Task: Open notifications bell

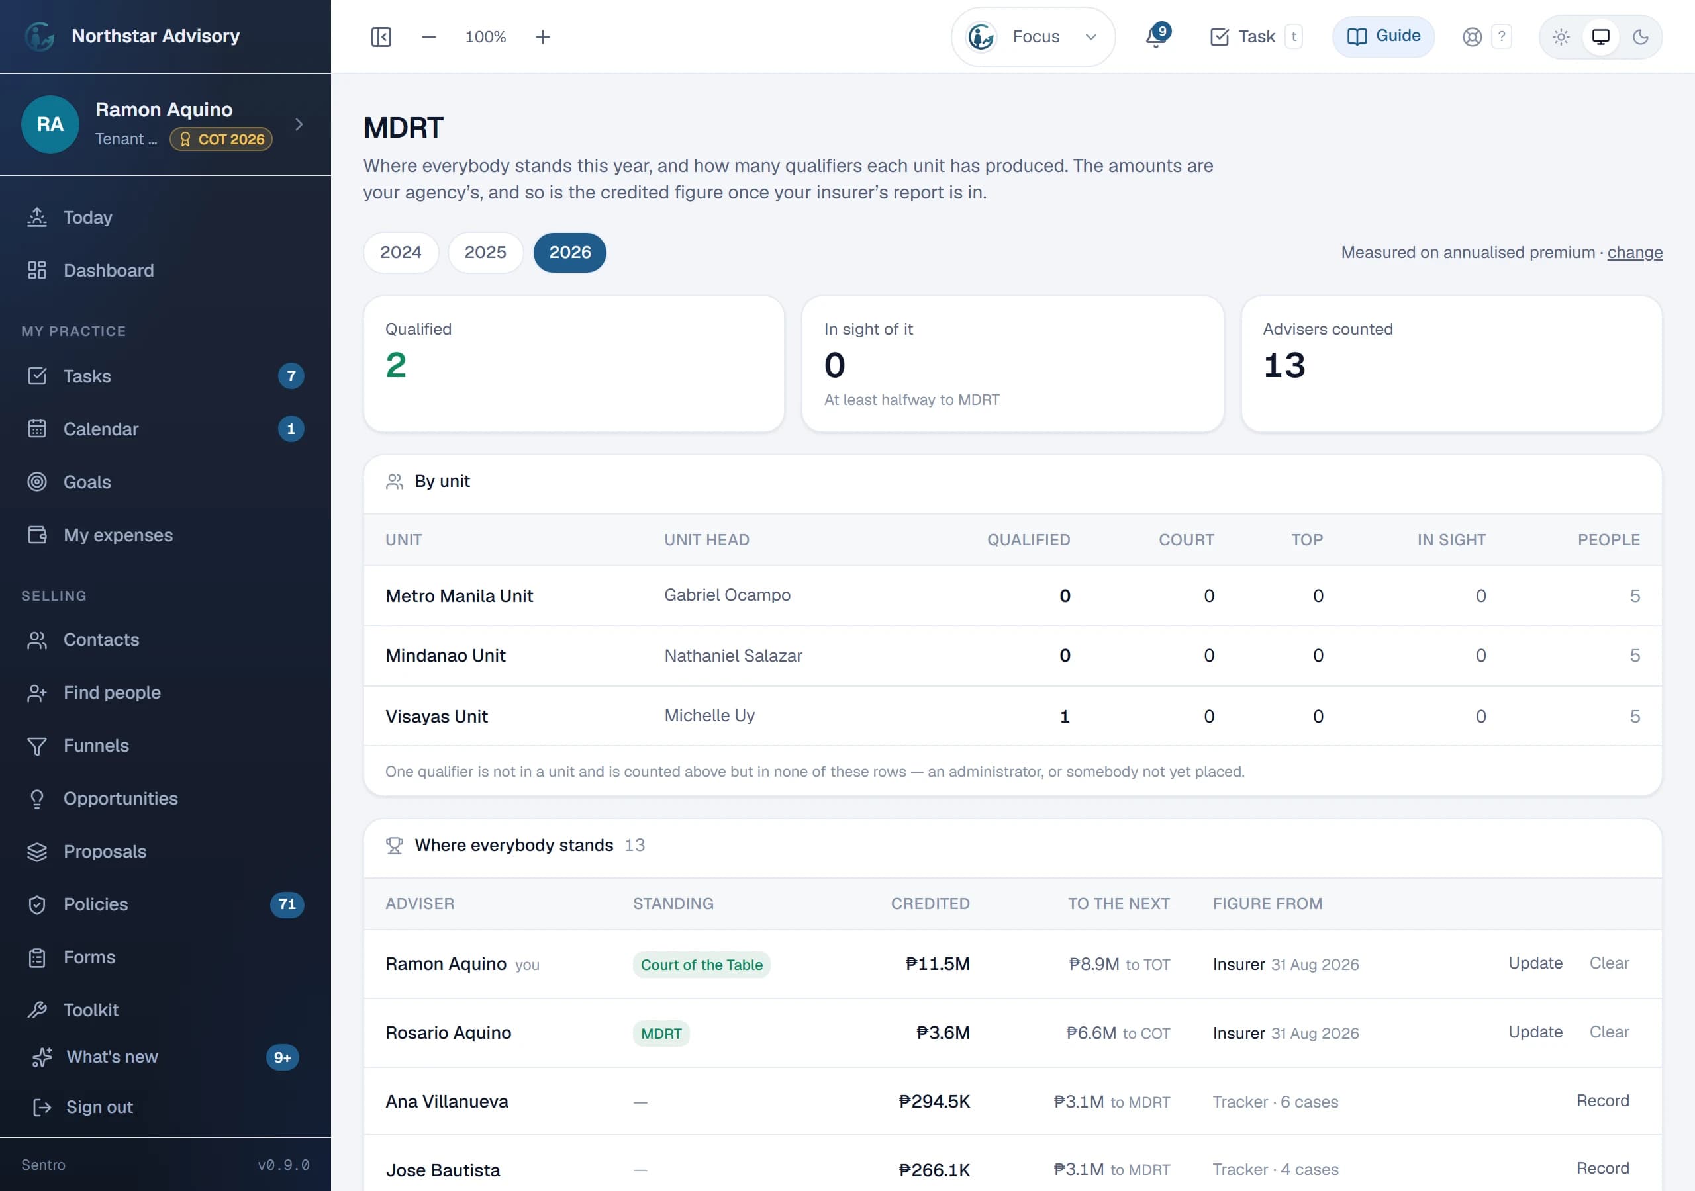Action: pyautogui.click(x=1156, y=36)
